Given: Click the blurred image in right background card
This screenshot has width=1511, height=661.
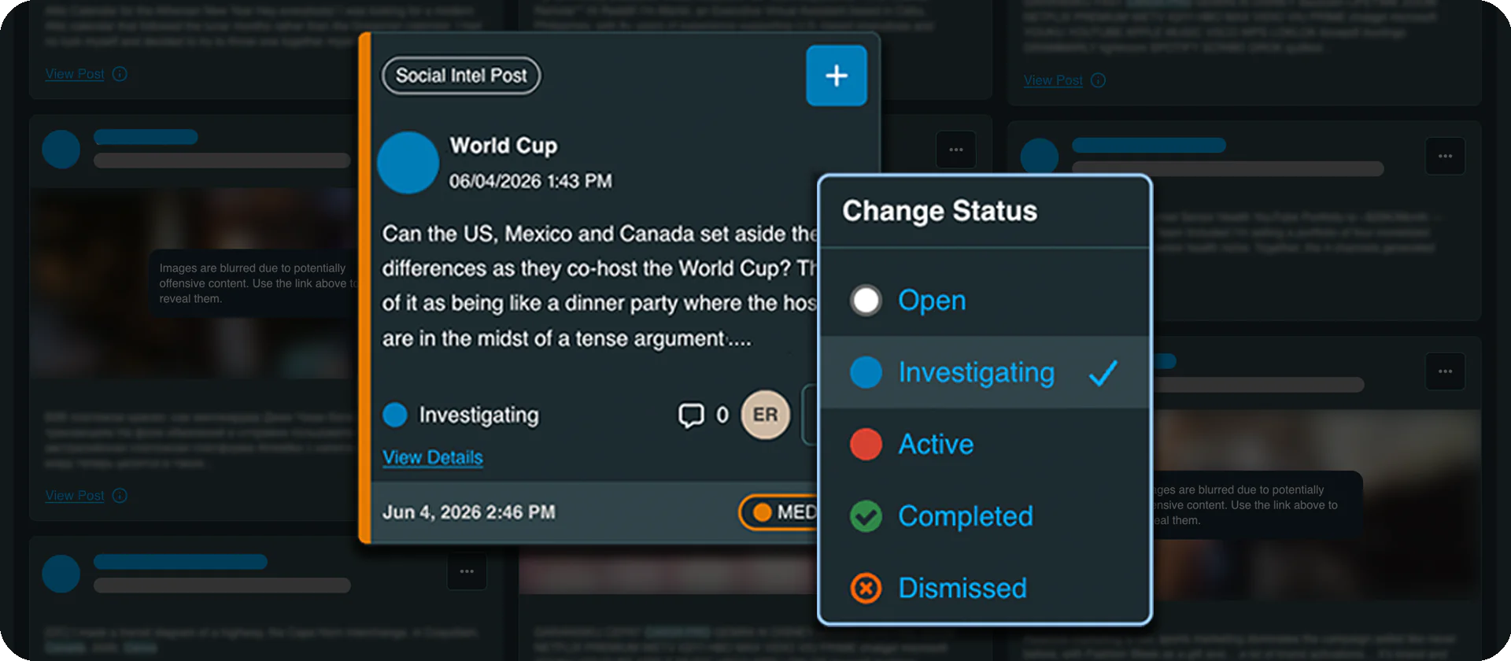Looking at the screenshot, I should [x=1316, y=504].
